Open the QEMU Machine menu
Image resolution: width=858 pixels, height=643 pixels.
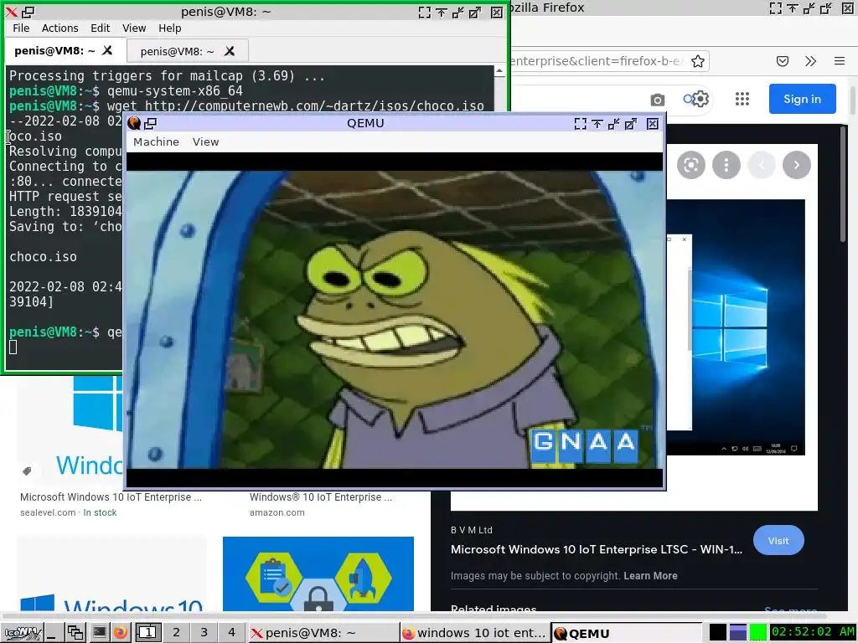click(x=156, y=141)
